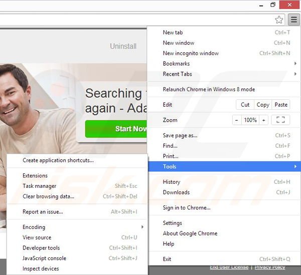Image resolution: width=301 pixels, height=275 pixels.
Task: Open the End User License link
Action: point(229,267)
